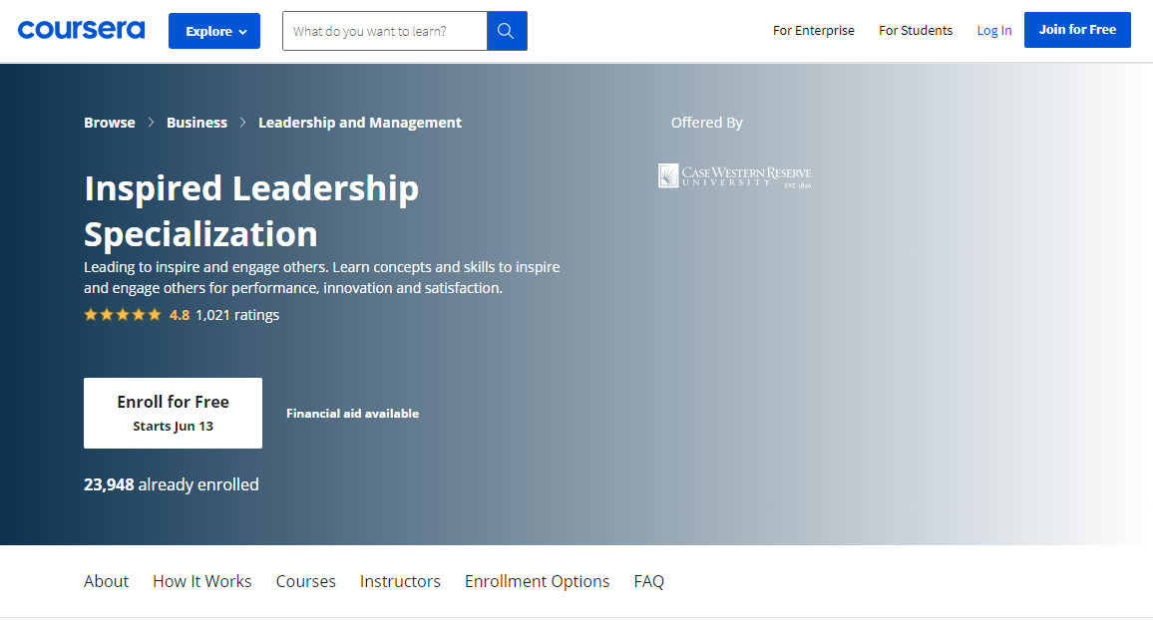Screen dimensions: 1153x620
Task: Click the Join for Free button
Action: 1077,30
